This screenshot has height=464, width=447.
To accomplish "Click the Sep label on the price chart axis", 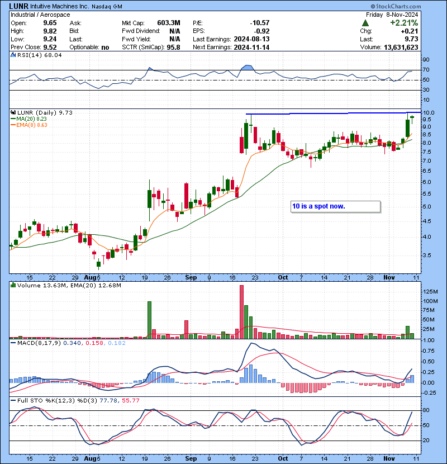I will pyautogui.click(x=191, y=277).
